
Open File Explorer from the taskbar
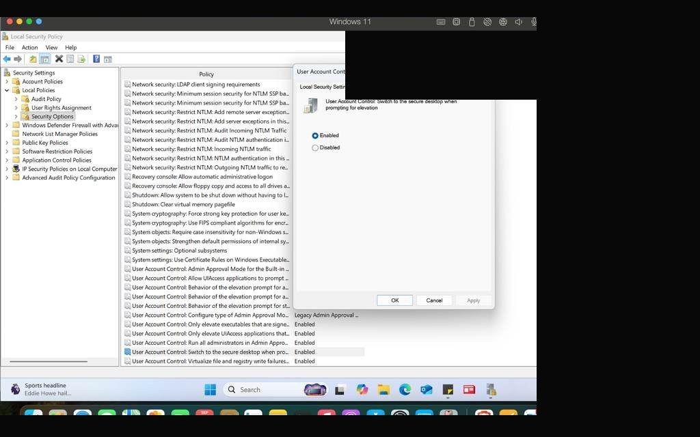(383, 390)
